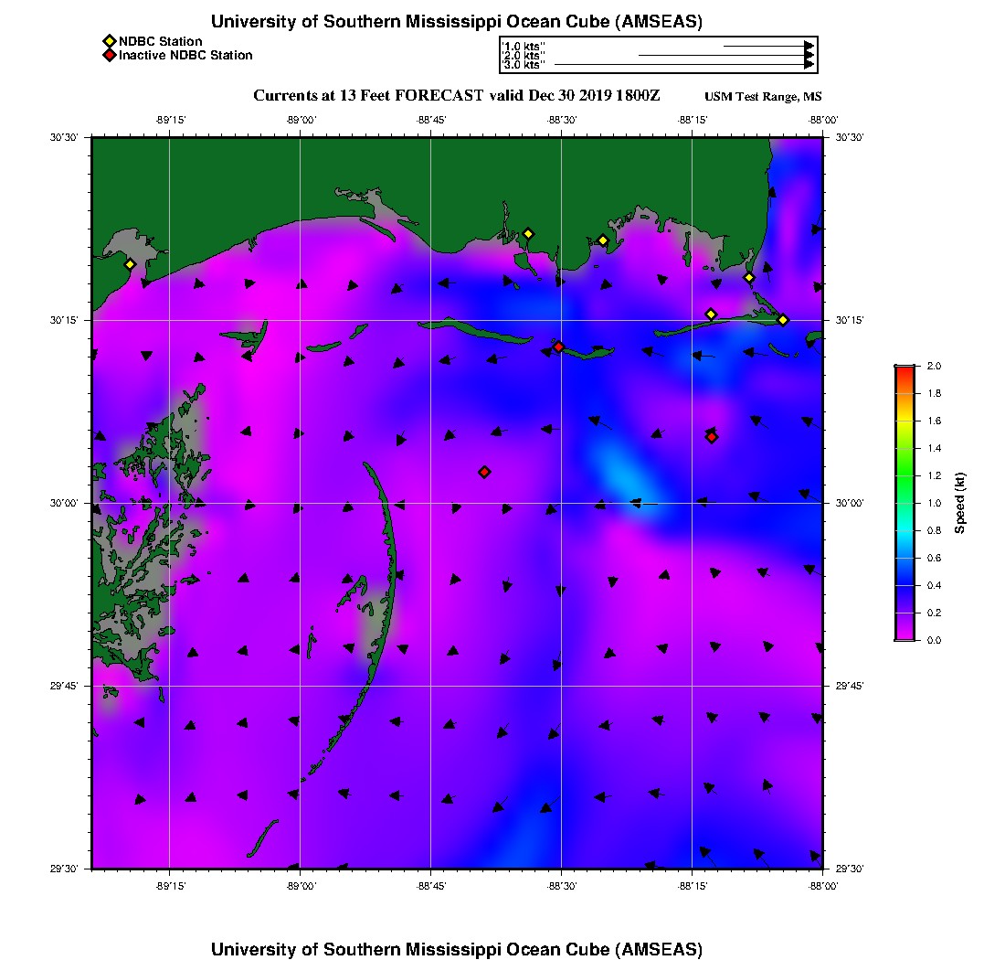Click the bottom University of Southern Mississippi title
The width and height of the screenshot is (1005, 960).
coord(457,949)
